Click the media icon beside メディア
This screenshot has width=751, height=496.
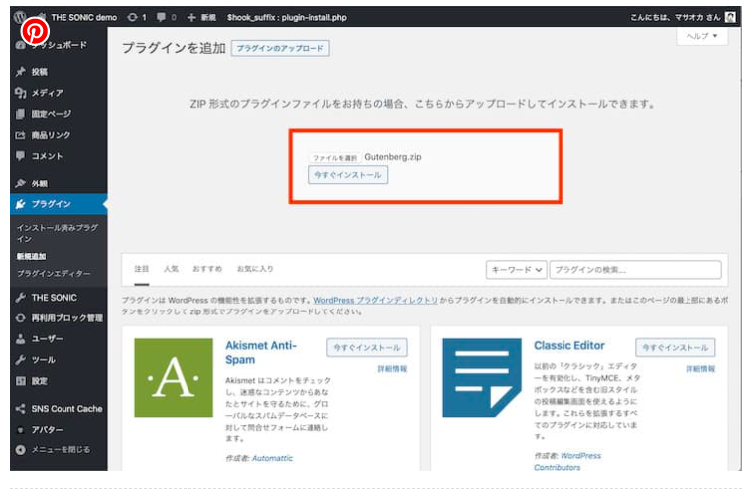click(20, 93)
